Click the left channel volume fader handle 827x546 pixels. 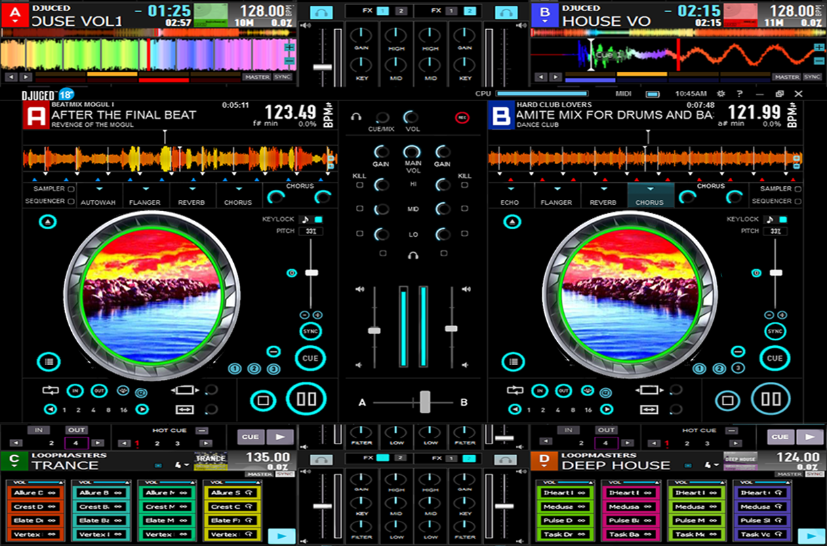(x=374, y=330)
